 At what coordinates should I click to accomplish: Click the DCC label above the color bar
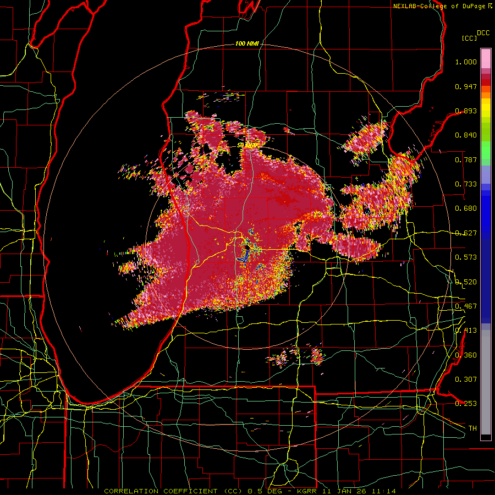[483, 33]
